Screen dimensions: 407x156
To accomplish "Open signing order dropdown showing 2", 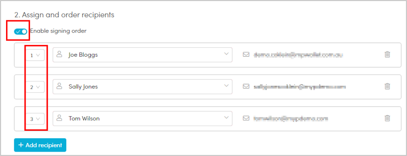I will point(35,87).
